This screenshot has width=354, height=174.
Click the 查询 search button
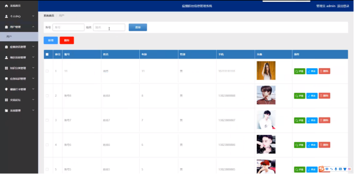tap(138, 27)
